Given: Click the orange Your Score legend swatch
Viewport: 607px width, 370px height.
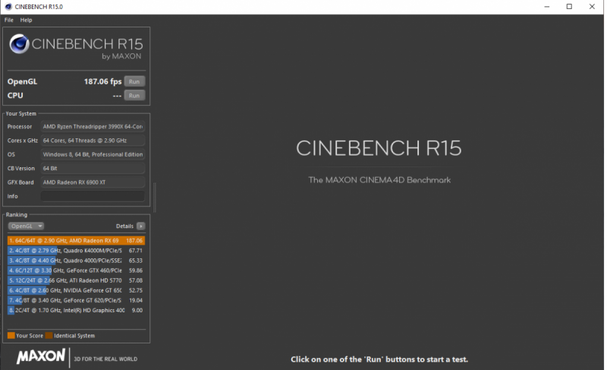Looking at the screenshot, I should point(11,336).
